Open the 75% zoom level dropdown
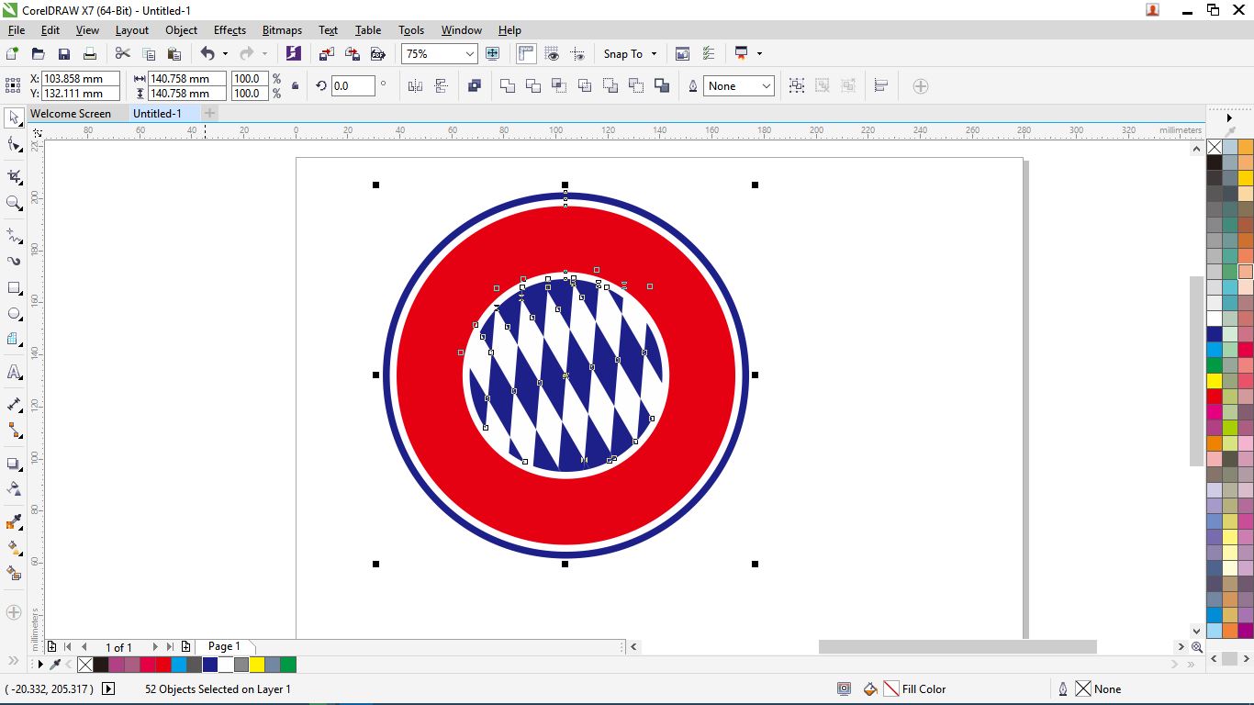The width and height of the screenshot is (1254, 705). click(x=469, y=54)
